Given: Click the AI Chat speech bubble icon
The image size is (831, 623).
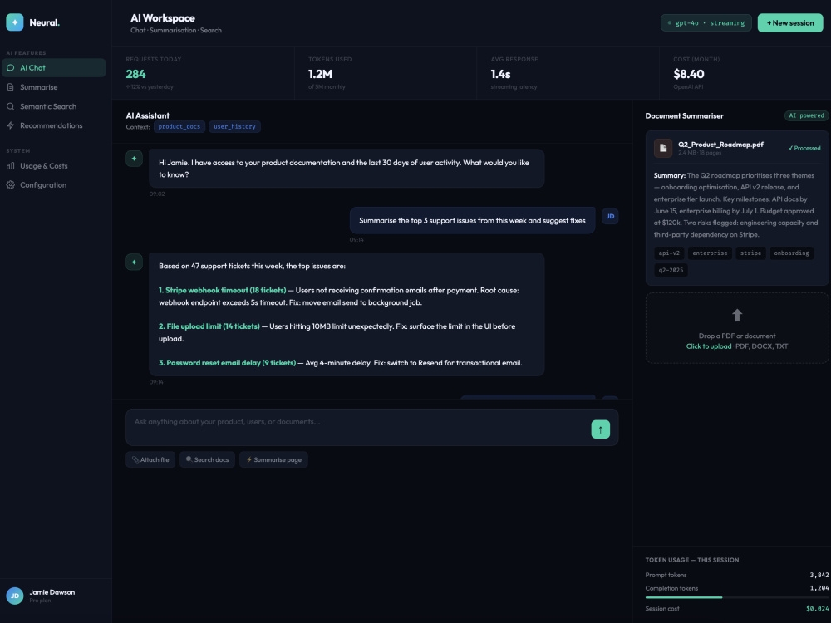Looking at the screenshot, I should [x=11, y=68].
